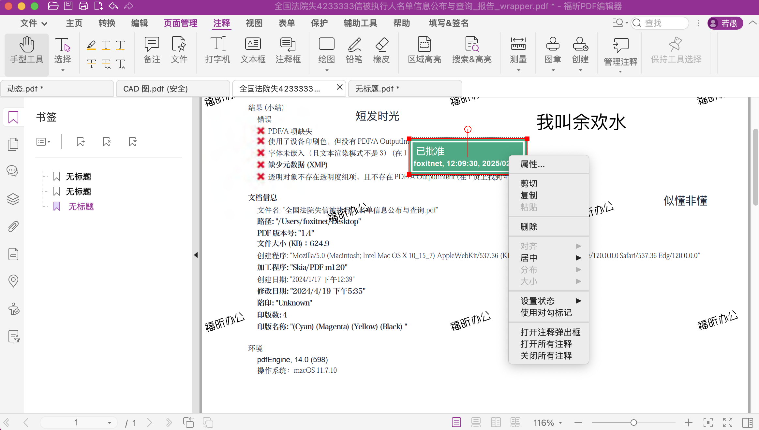The width and height of the screenshot is (759, 430).
Task: Open the Attachments paperclip sidebar panel
Action: click(13, 226)
